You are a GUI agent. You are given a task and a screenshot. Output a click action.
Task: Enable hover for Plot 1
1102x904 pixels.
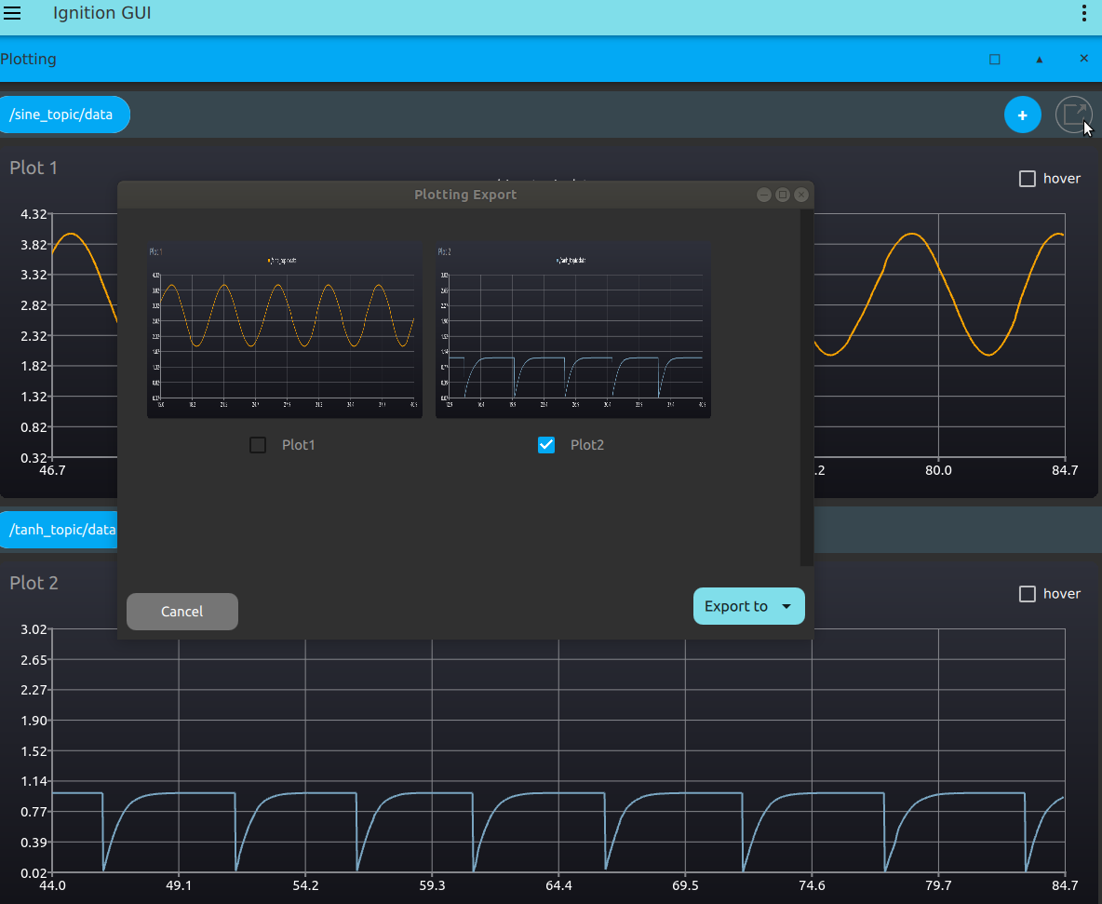tap(1028, 179)
